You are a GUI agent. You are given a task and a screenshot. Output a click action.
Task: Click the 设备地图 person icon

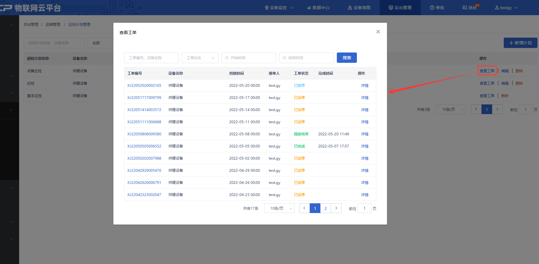(350, 8)
